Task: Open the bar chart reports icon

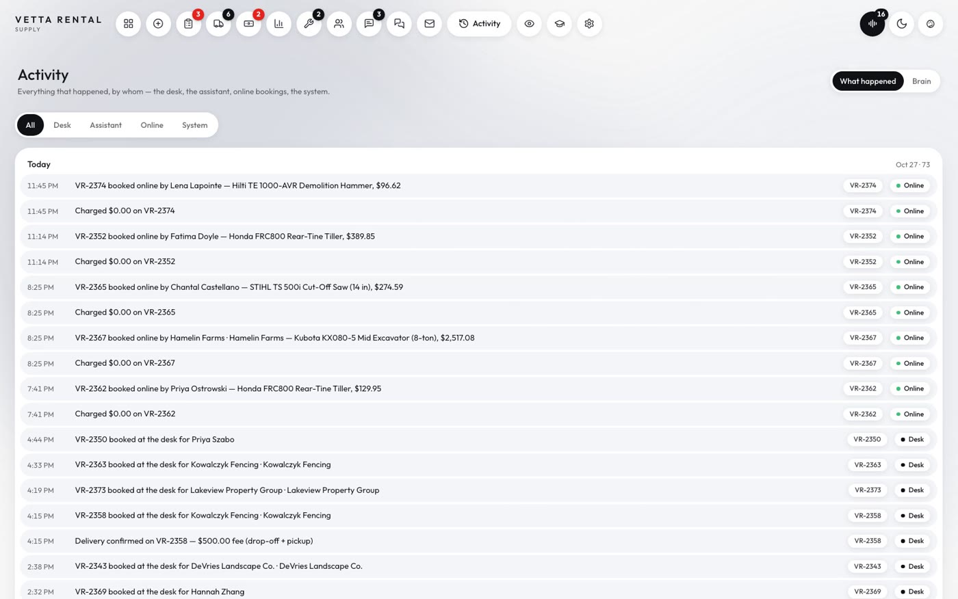Action: 279,24
